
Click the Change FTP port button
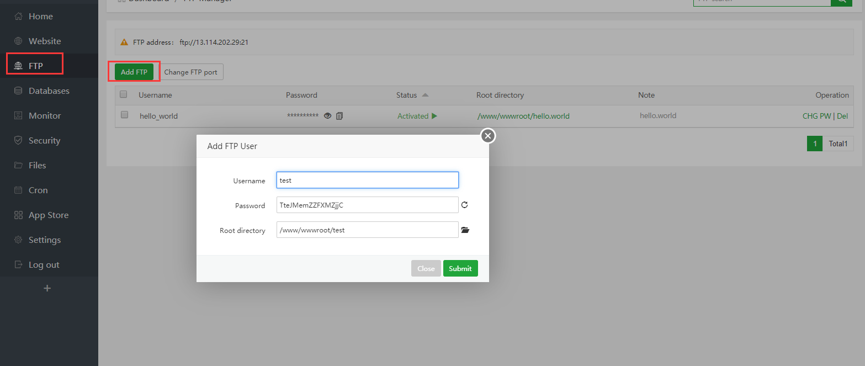coord(190,72)
